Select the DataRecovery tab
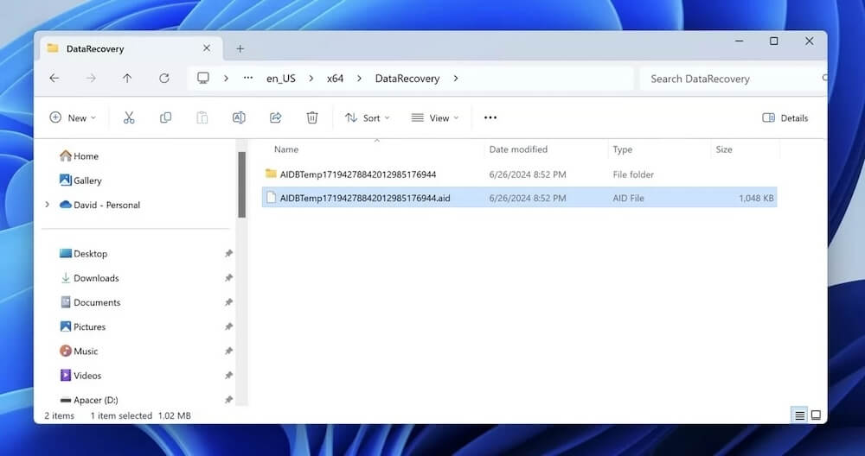The image size is (865, 456). tap(130, 48)
